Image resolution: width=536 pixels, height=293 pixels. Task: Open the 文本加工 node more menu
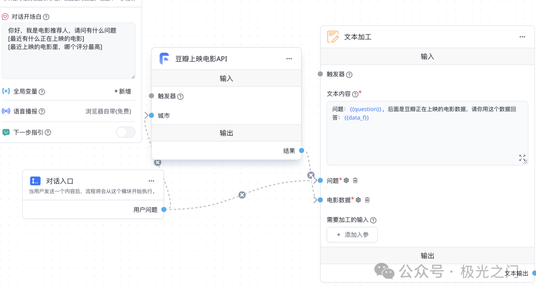pyautogui.click(x=522, y=37)
